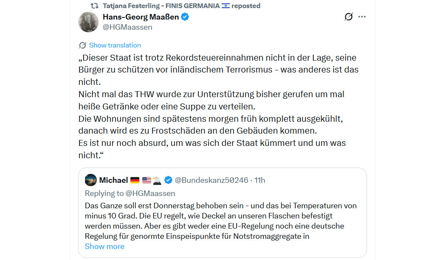446x260 pixels.
Task: Open the Hans-Georg Maaßen display name
Action: tap(141, 17)
